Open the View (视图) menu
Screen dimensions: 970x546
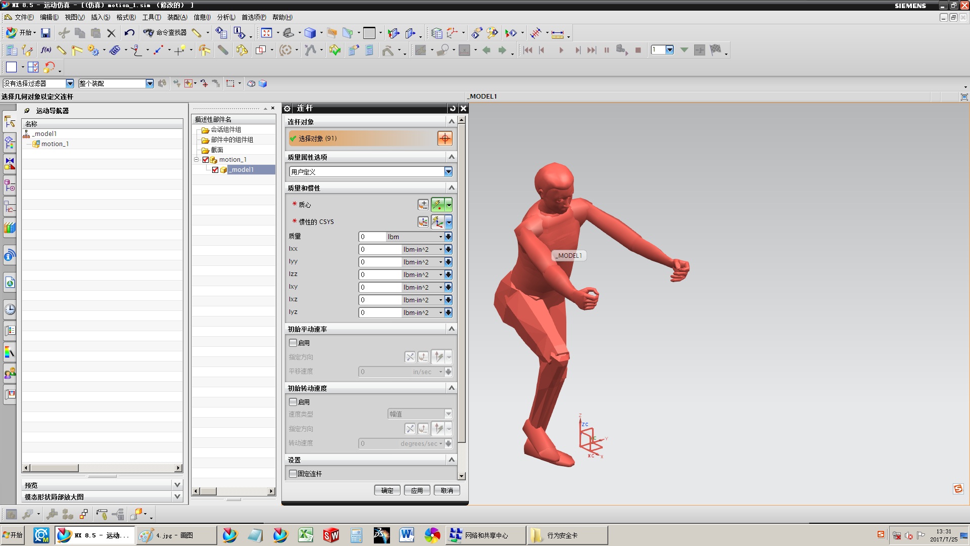point(74,17)
